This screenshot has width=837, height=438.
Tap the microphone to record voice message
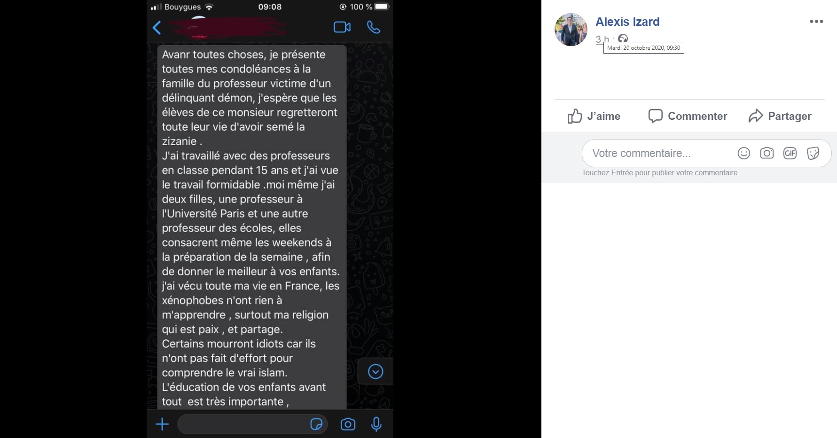pos(376,424)
